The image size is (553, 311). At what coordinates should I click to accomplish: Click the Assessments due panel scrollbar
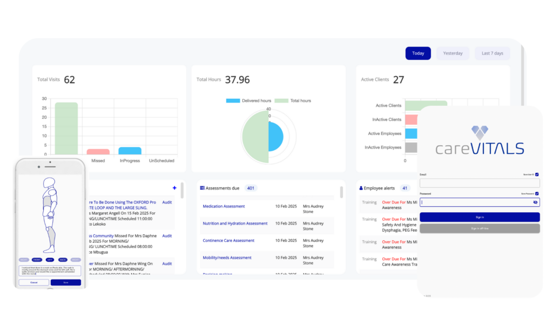(341, 192)
